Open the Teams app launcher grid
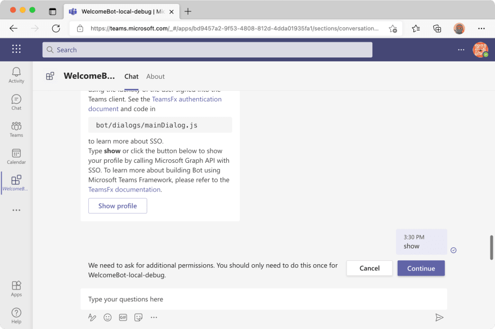 (16, 49)
